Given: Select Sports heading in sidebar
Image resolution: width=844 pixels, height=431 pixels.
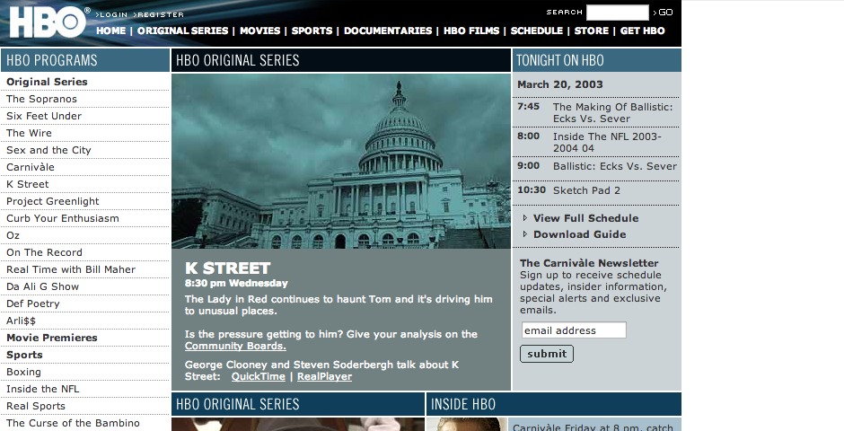Looking at the screenshot, I should [x=24, y=356].
